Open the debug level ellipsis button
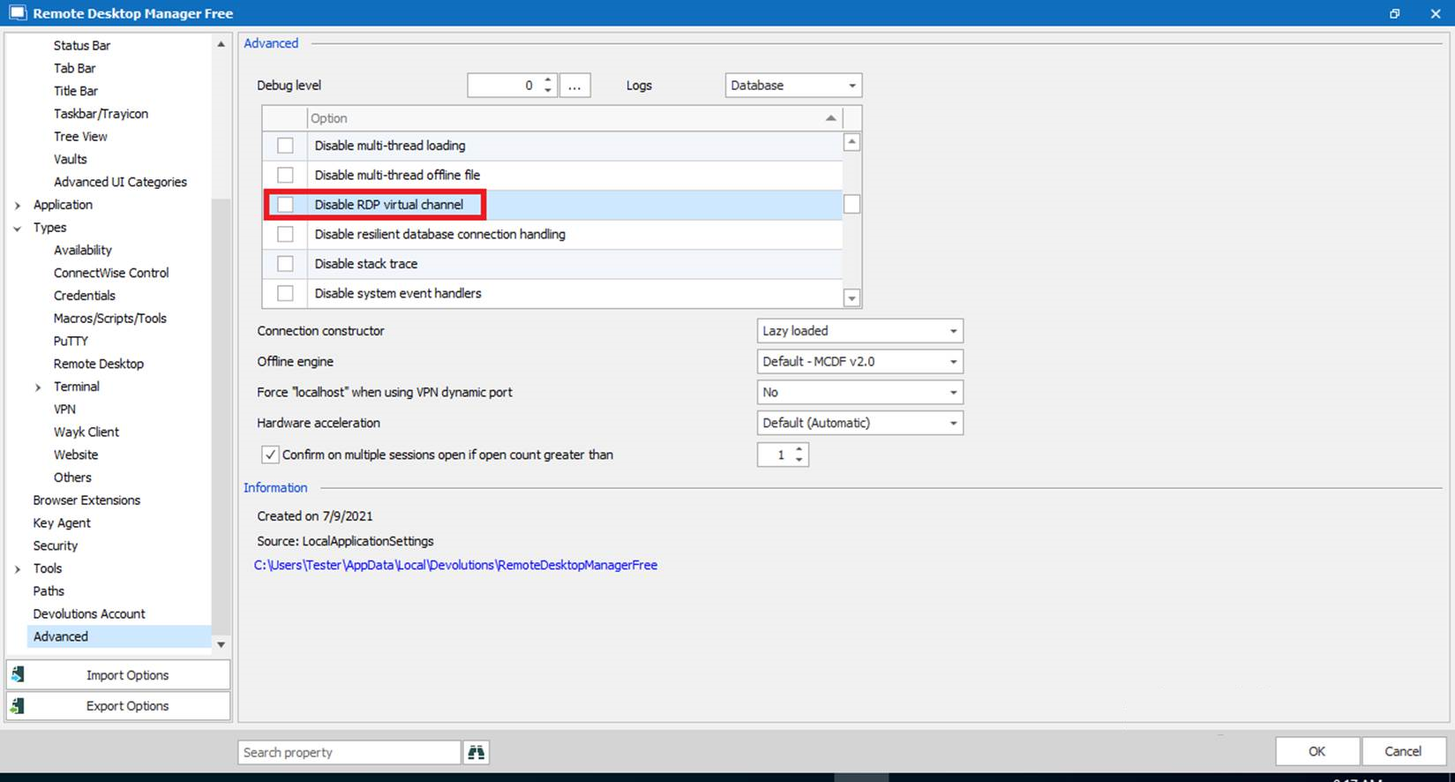1455x782 pixels. point(574,86)
